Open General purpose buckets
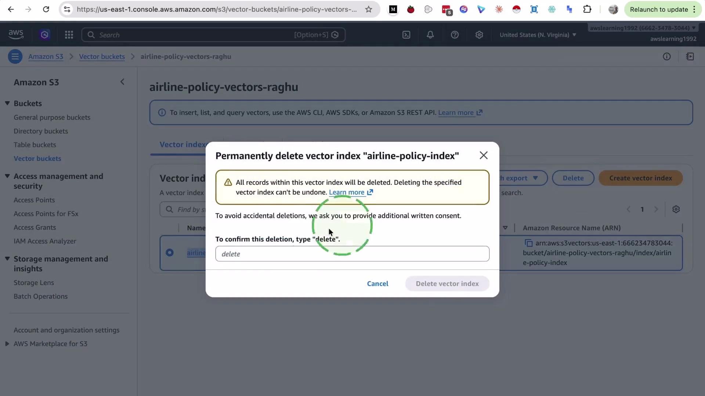 [x=52, y=117]
